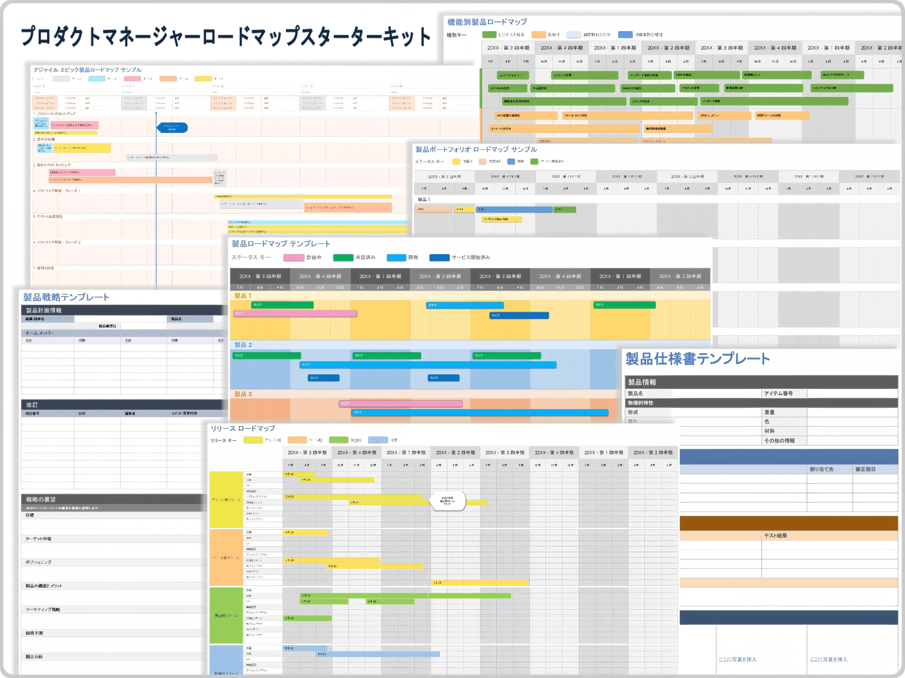Collapse the プロジェクトのセットアップ section
Screen dimensions: 905x678
click(x=57, y=114)
